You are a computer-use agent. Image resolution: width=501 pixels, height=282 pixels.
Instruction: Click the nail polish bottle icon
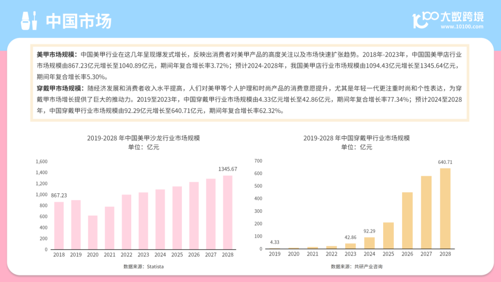pyautogui.click(x=29, y=21)
